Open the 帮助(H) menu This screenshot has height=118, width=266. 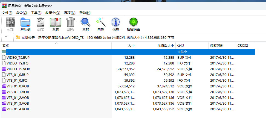(85, 13)
